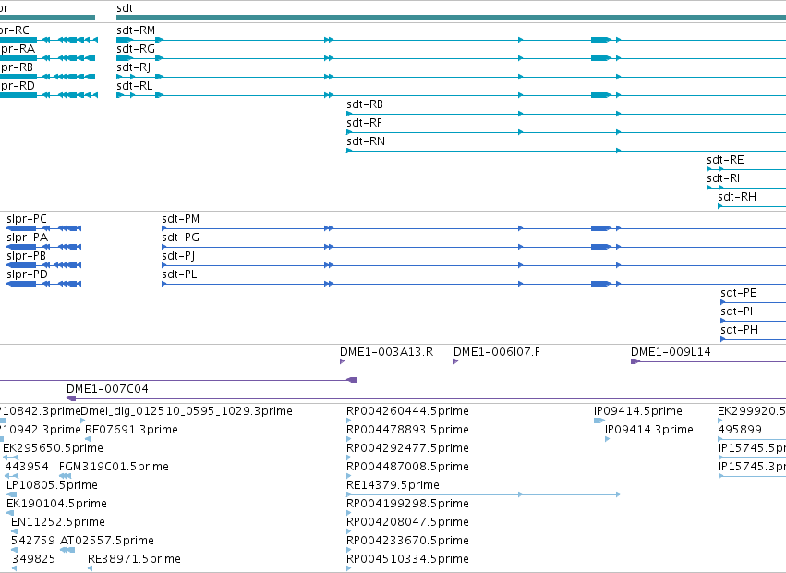Screen dimensions: 786x573
Task: Select the sdt-PI protein label
Action: tap(737, 312)
